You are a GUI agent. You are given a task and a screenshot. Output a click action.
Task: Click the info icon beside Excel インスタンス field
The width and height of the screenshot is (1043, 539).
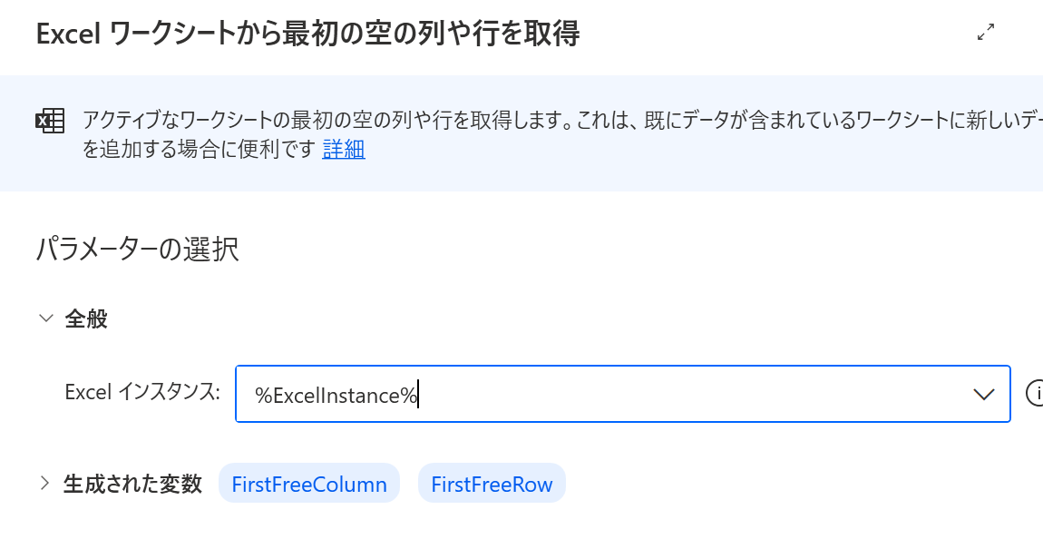pos(1035,393)
